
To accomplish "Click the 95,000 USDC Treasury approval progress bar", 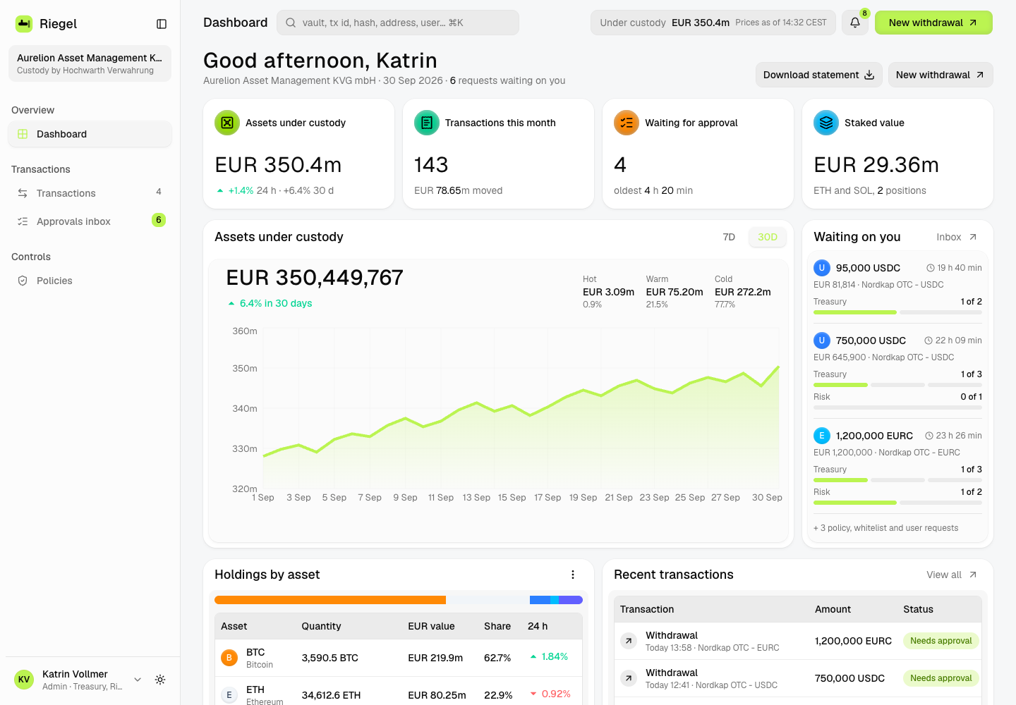I will click(x=897, y=312).
